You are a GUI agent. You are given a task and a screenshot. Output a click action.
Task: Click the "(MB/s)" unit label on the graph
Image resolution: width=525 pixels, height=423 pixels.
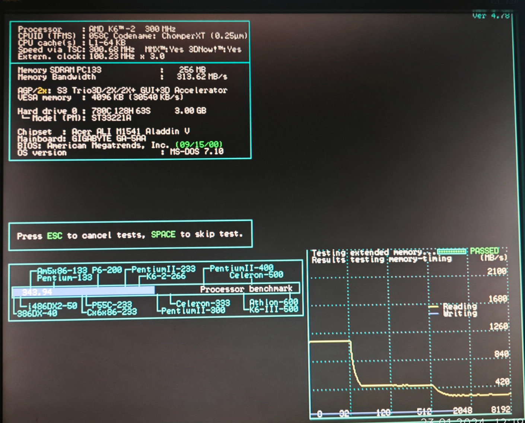[494, 258]
